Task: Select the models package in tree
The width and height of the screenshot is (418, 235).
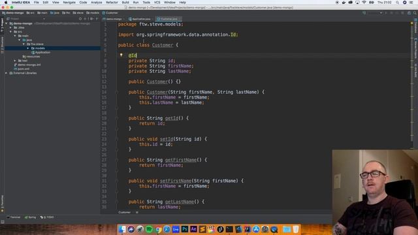Action: click(x=40, y=48)
